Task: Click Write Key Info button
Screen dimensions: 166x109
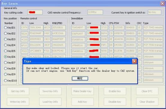Action: click(x=18, y=102)
